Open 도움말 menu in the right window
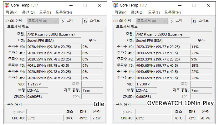Image resolution: width=219 pixels, height=125 pixels. [172, 12]
